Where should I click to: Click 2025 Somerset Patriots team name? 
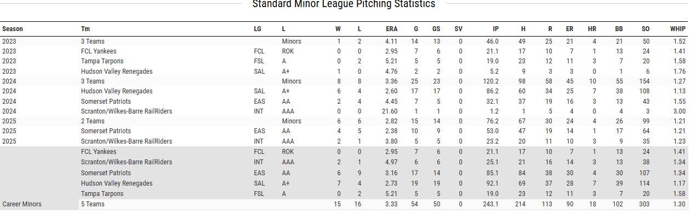pyautogui.click(x=106, y=131)
